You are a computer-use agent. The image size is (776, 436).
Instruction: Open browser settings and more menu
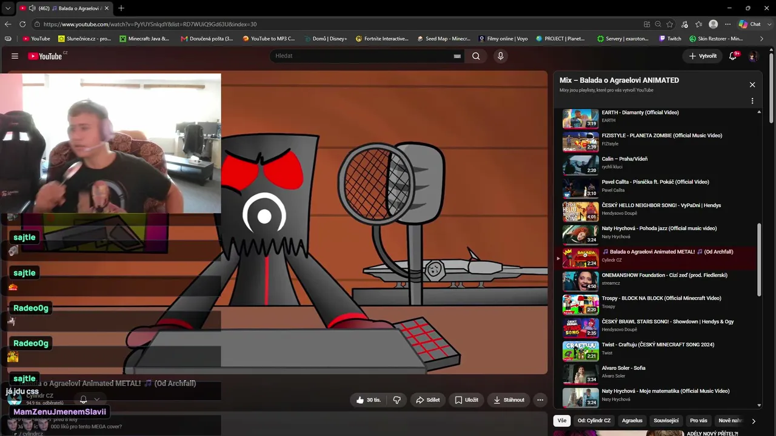click(727, 24)
